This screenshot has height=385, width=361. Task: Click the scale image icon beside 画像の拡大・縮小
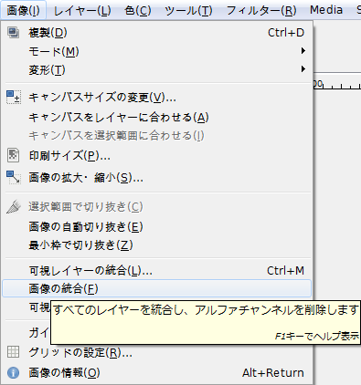coord(14,177)
